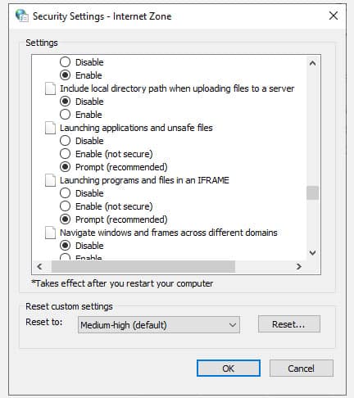
Task: Choose Enable (not secure) for Launching applications
Action: click(x=65, y=154)
